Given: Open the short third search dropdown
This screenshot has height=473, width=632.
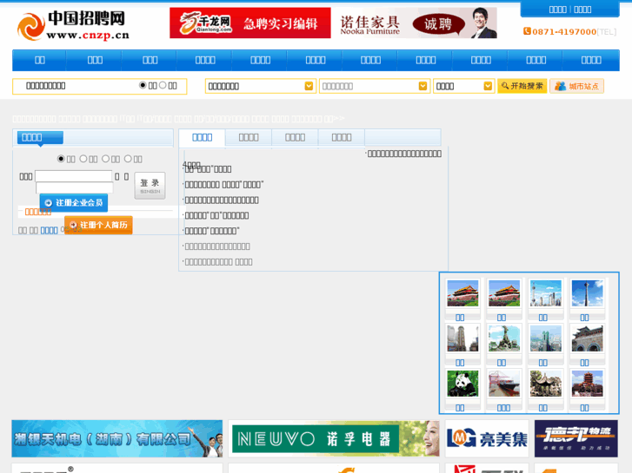Looking at the screenshot, I should [x=463, y=86].
